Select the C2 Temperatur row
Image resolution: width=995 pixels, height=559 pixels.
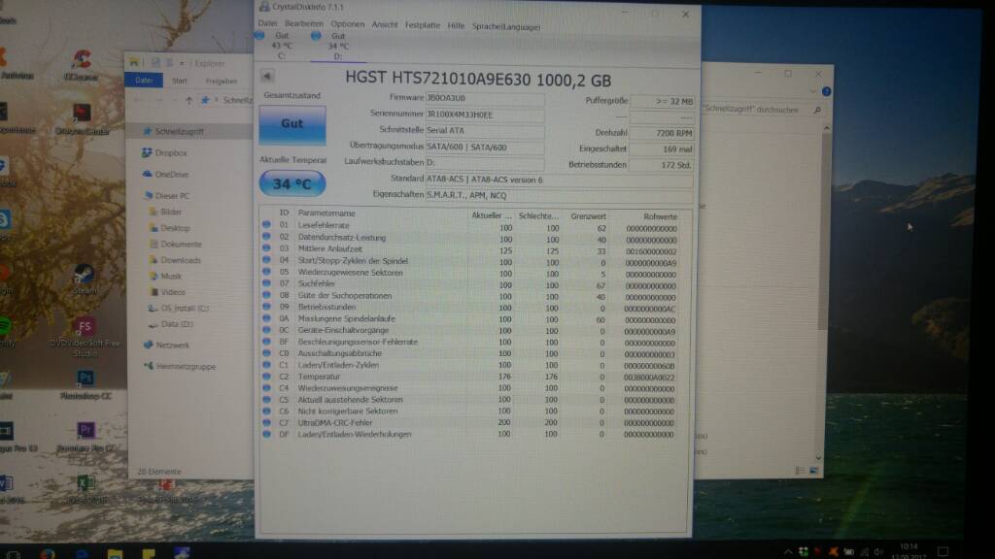point(470,378)
